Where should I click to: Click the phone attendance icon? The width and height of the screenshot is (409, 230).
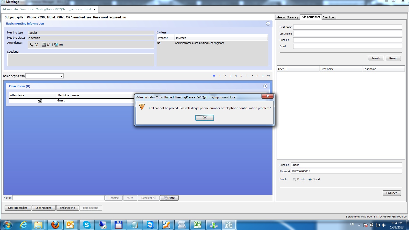click(x=31, y=45)
